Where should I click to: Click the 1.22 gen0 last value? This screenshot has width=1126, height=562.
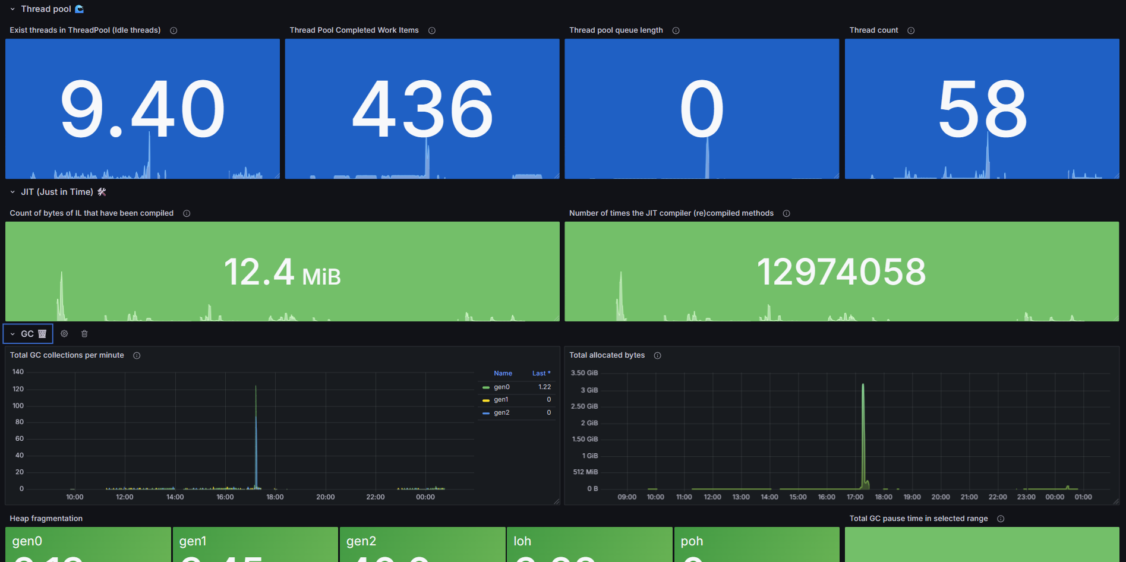[x=544, y=387]
